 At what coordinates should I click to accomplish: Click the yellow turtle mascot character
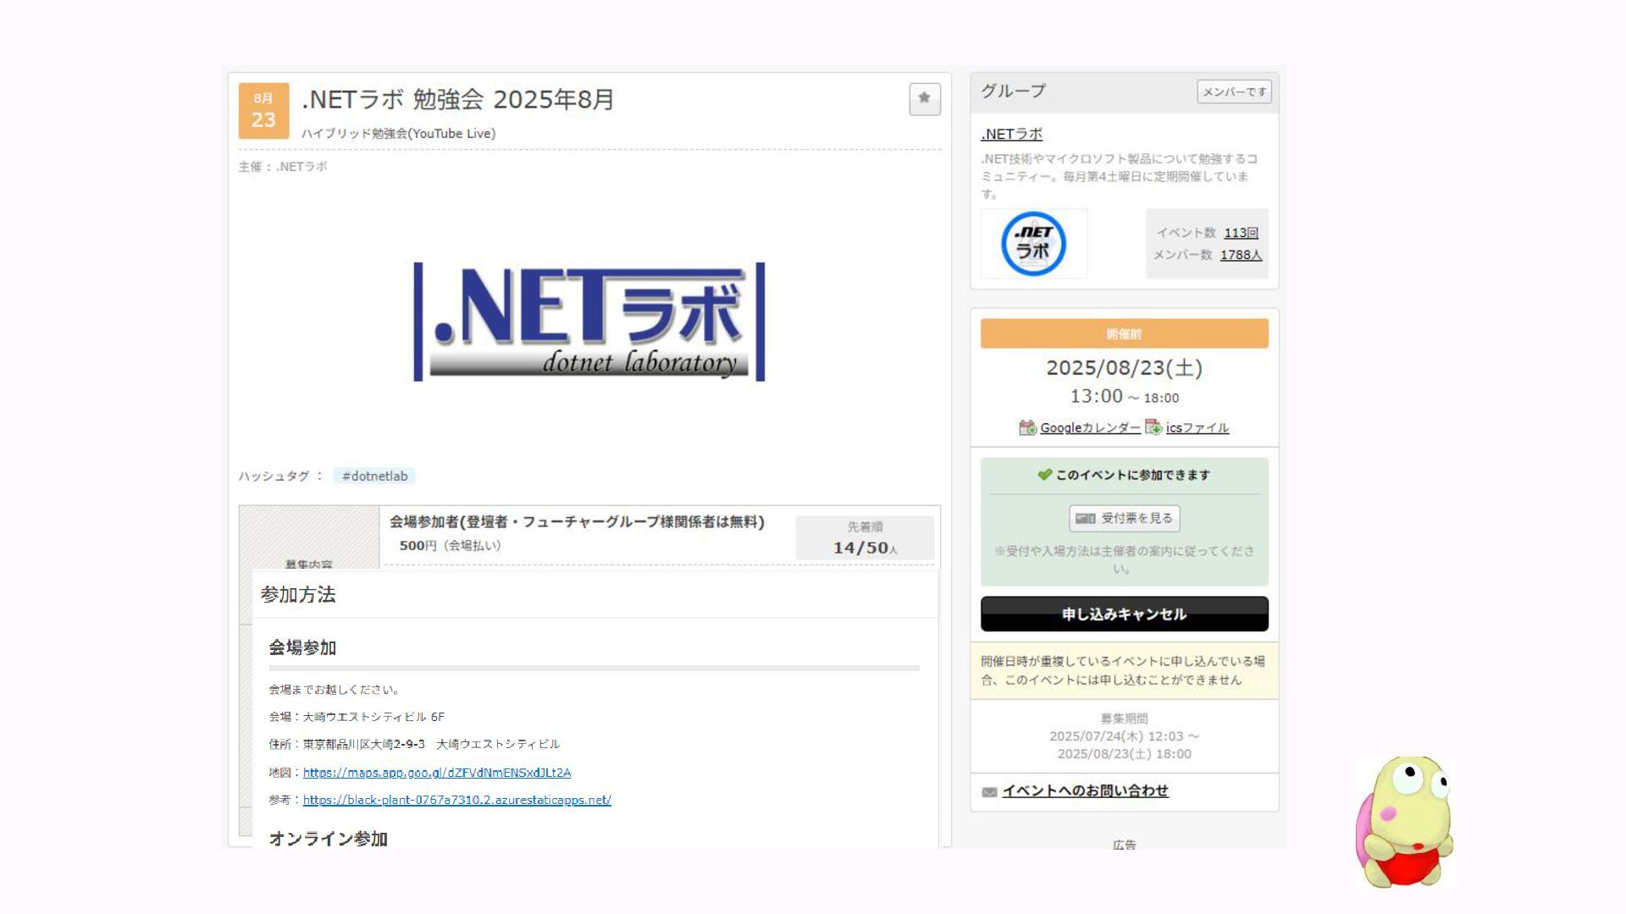click(1404, 822)
